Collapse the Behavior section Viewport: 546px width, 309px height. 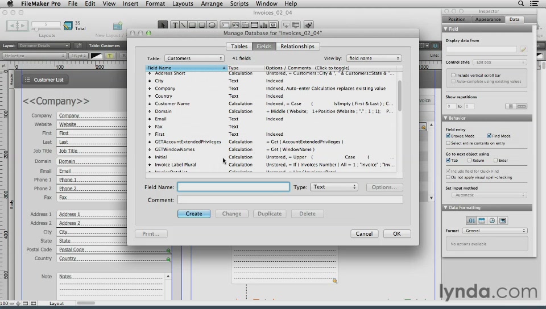click(446, 118)
